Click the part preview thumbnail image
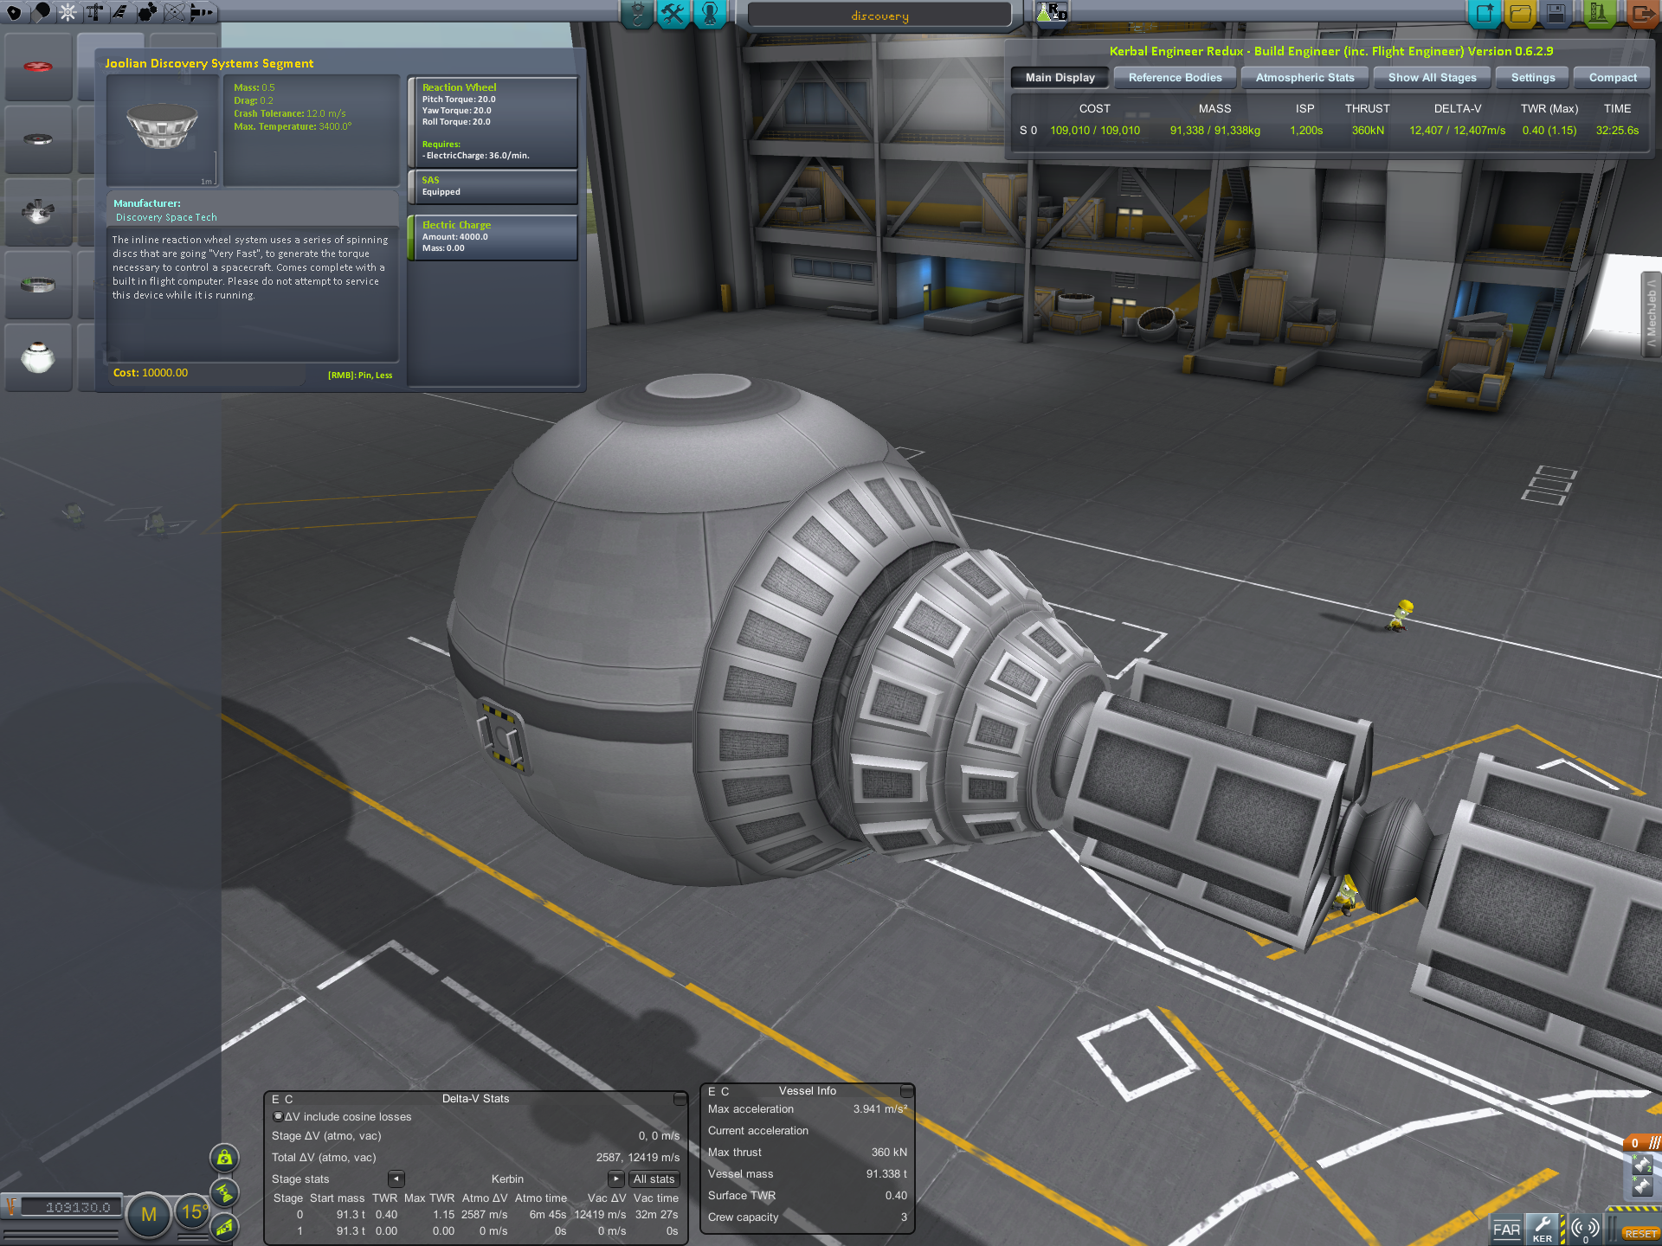 [163, 130]
